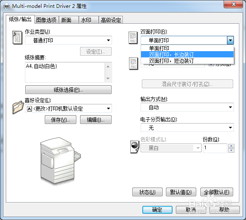Switch to the 水印 tab
This screenshot has height=220, width=246.
[89, 20]
